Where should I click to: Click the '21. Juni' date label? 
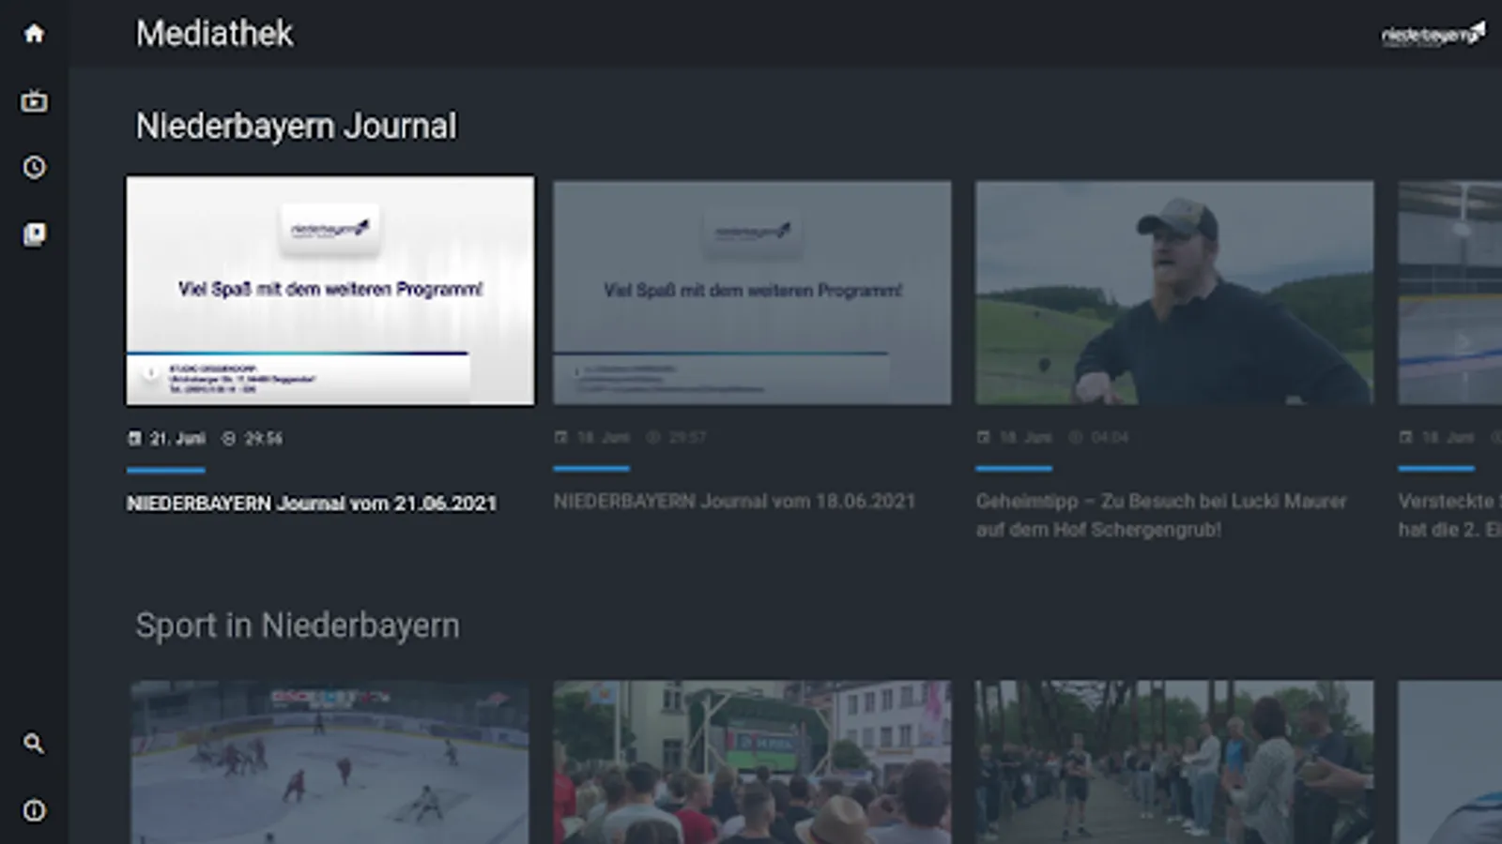pos(177,438)
